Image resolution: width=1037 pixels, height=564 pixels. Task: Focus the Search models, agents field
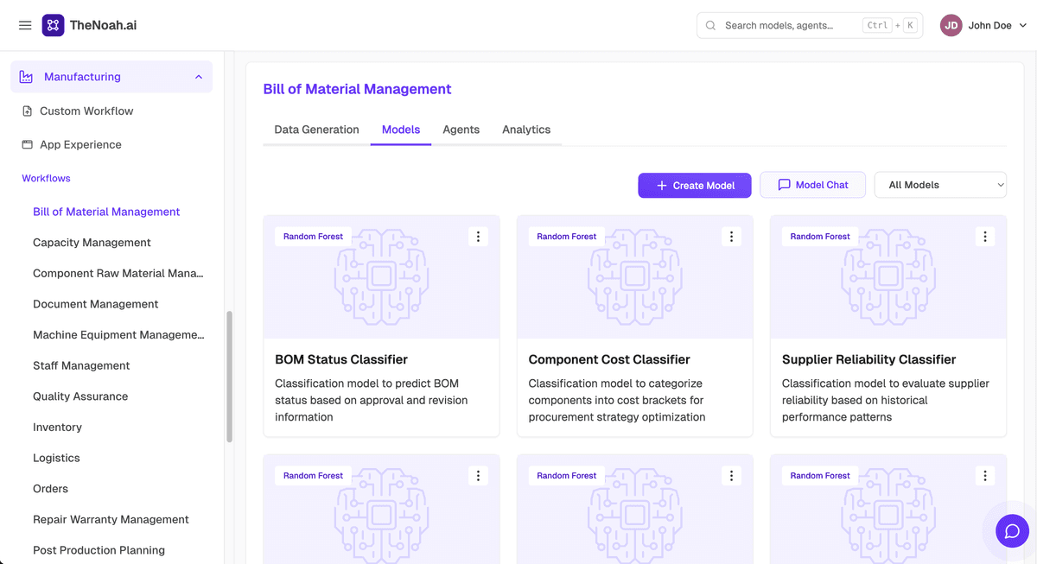pos(810,25)
